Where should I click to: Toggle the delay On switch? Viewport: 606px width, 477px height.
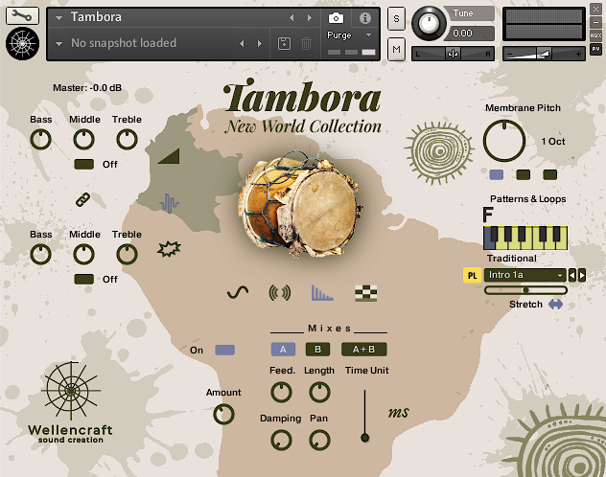pyautogui.click(x=224, y=350)
